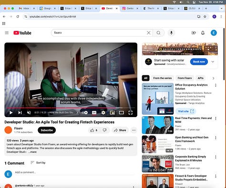This screenshot has height=188, width=226.
Task: Open the tab search dropdown arrow
Action: pyautogui.click(x=221, y=9)
